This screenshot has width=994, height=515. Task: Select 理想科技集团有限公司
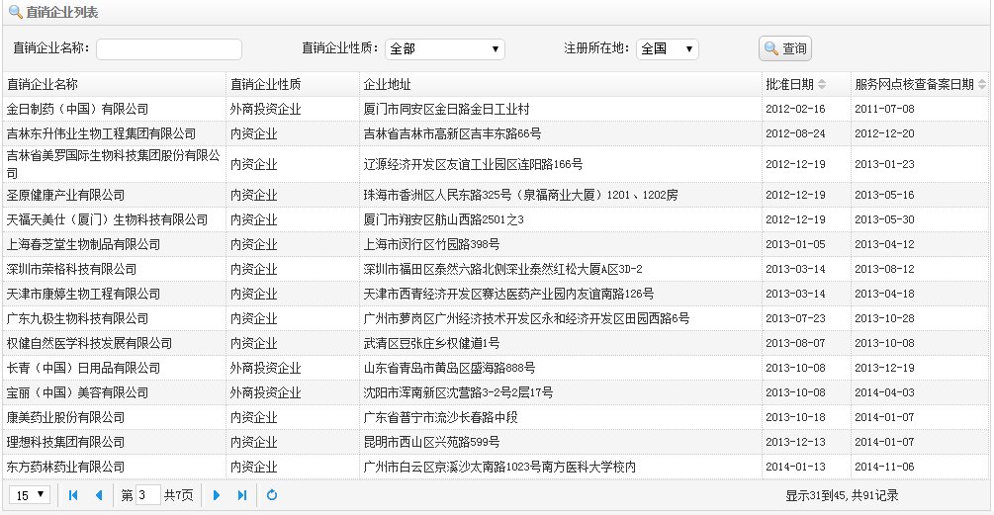pos(65,442)
